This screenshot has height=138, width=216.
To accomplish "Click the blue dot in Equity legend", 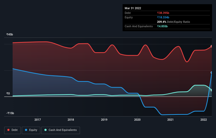I will pyautogui.click(x=26, y=130).
